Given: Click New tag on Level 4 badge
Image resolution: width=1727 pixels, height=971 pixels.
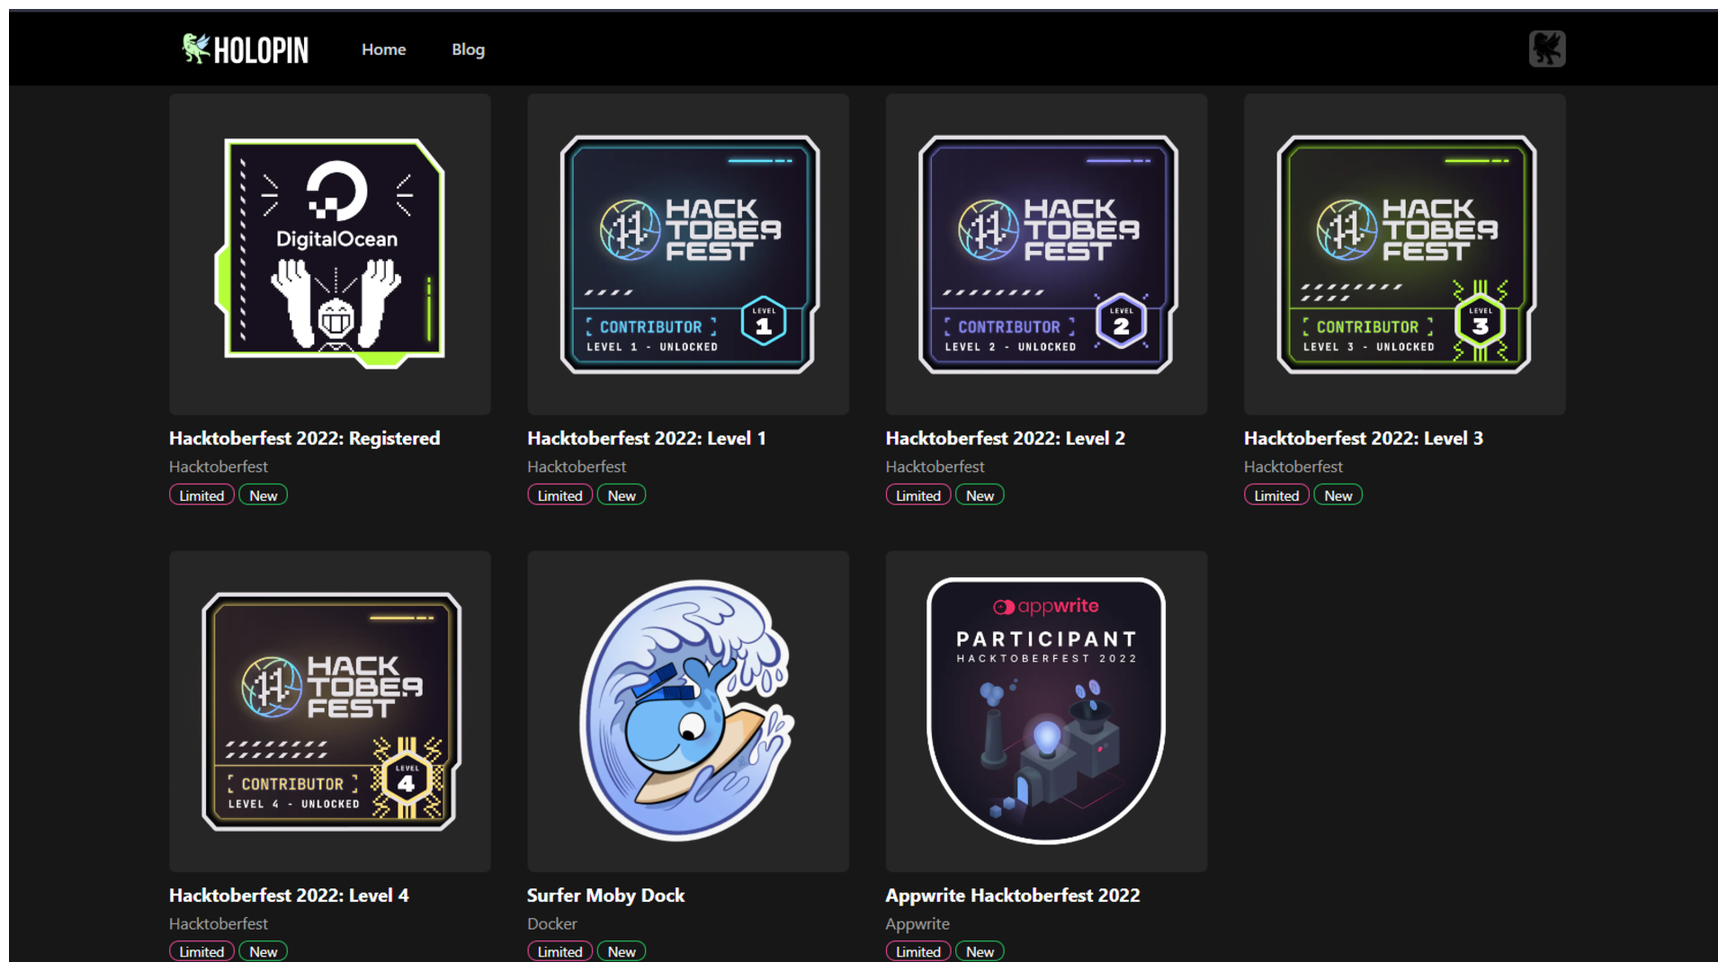Looking at the screenshot, I should point(263,951).
